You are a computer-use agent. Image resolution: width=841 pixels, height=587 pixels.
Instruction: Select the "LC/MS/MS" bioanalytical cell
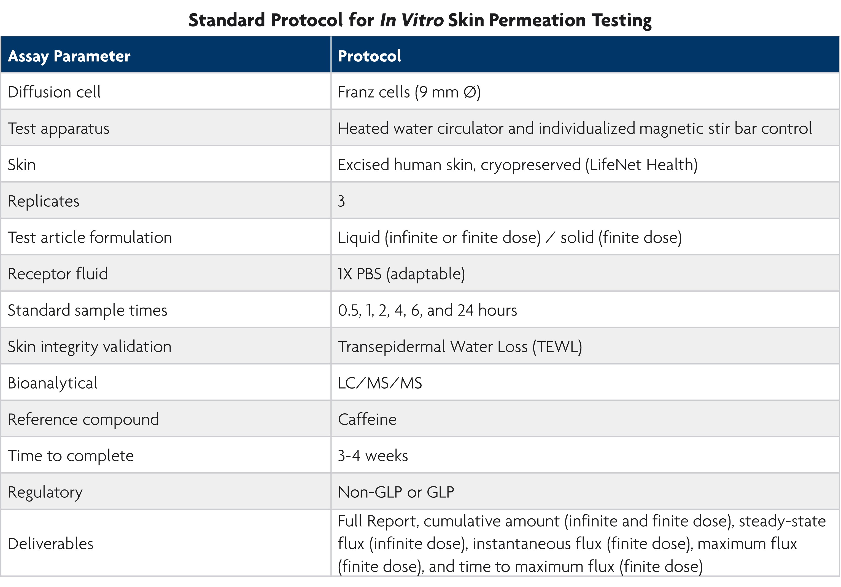(x=380, y=383)
